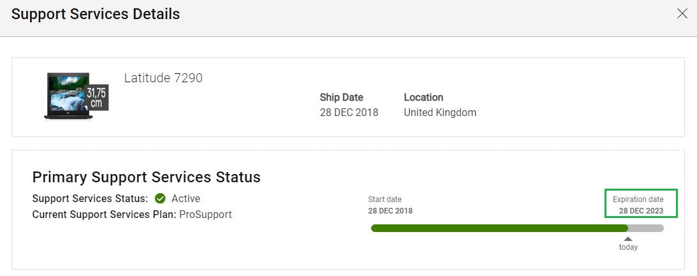Screen dimensions: 697x276
Task: Click the Ship Date label
Action: [341, 98]
